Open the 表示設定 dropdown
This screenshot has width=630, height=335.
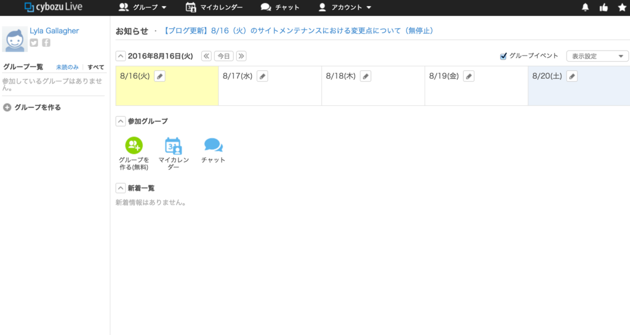[597, 56]
